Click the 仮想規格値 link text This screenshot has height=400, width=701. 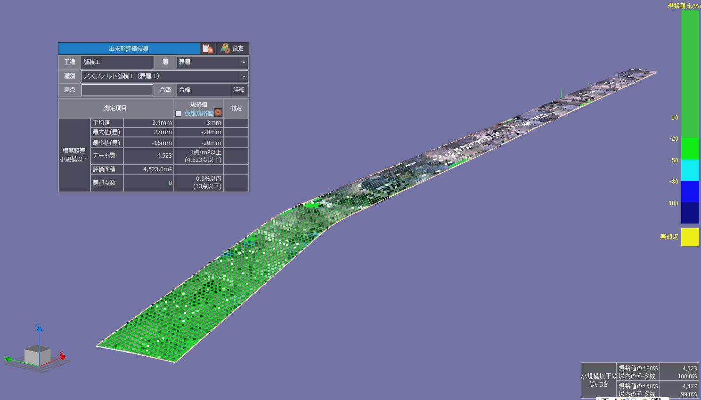point(198,113)
